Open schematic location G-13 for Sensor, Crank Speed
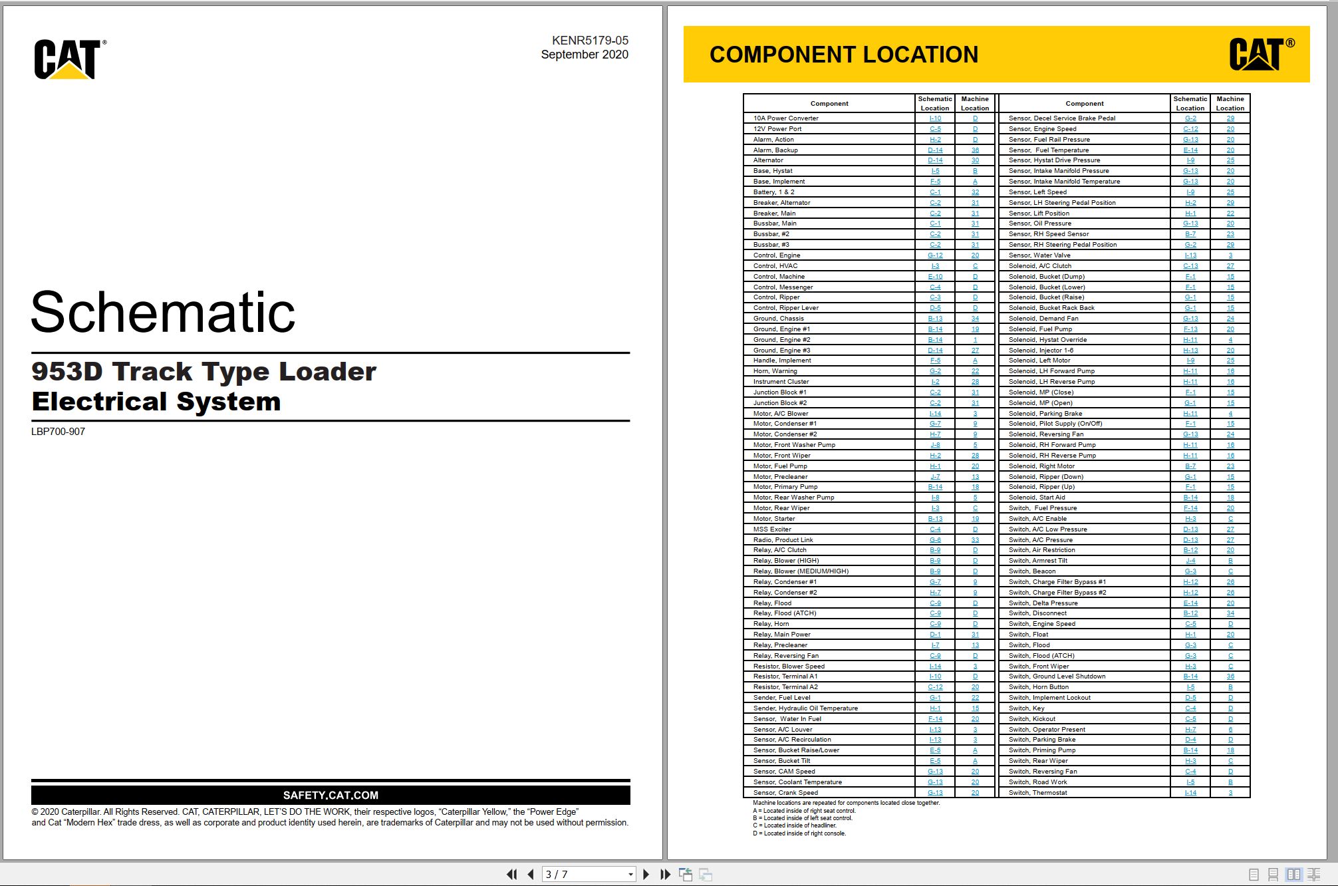Screen dimensions: 1338x886 pyautogui.click(x=935, y=793)
